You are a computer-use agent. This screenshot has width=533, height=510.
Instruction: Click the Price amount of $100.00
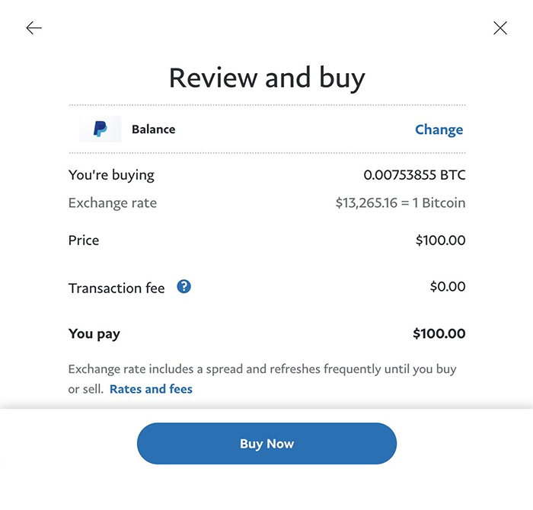[440, 241]
